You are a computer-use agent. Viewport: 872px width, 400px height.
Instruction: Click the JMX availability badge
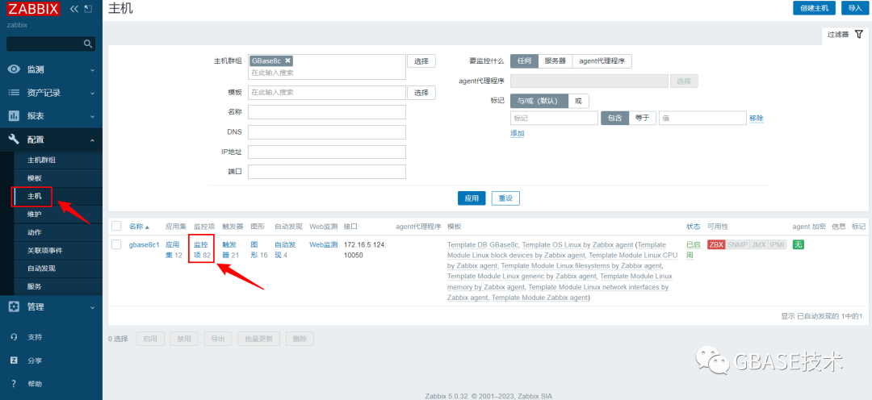(x=758, y=244)
